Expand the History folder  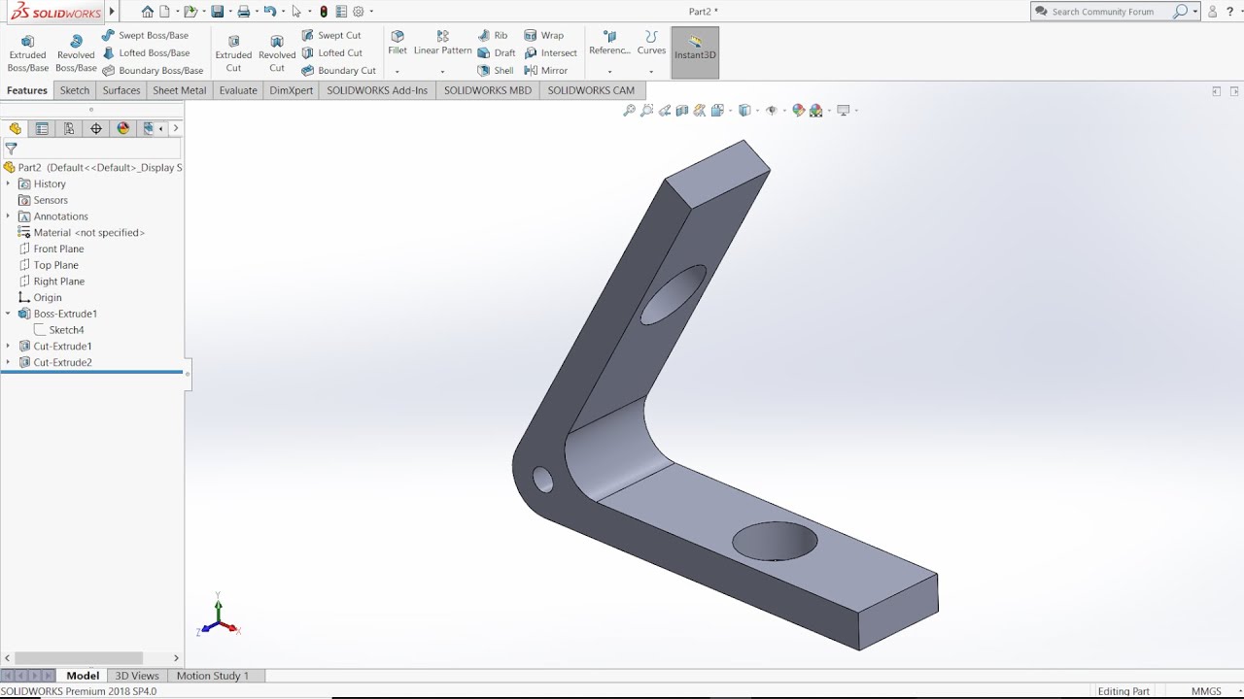8,183
